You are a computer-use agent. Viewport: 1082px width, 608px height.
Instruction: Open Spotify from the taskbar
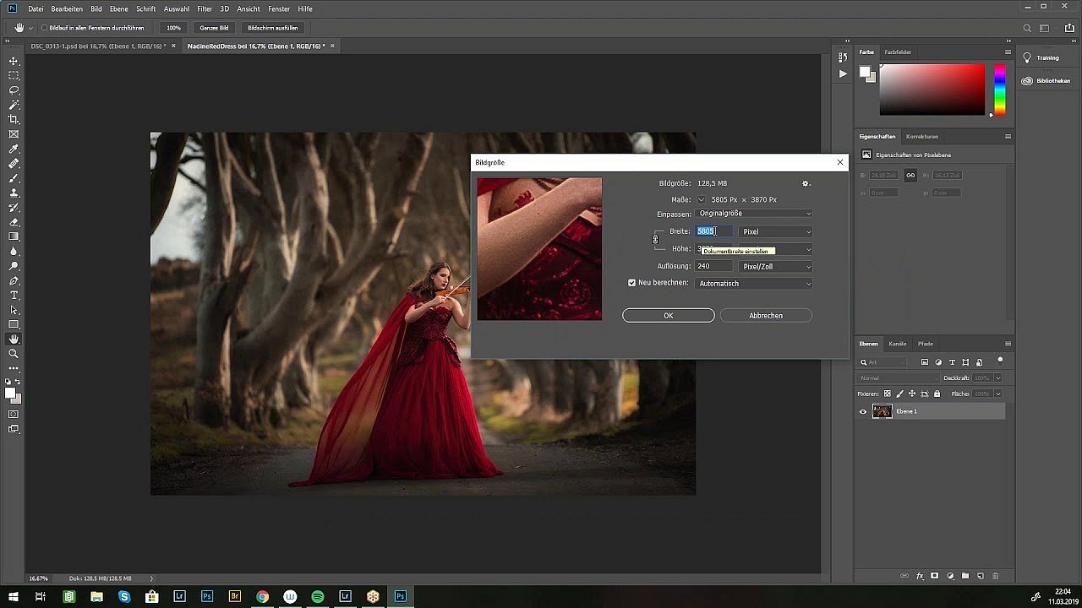[318, 596]
